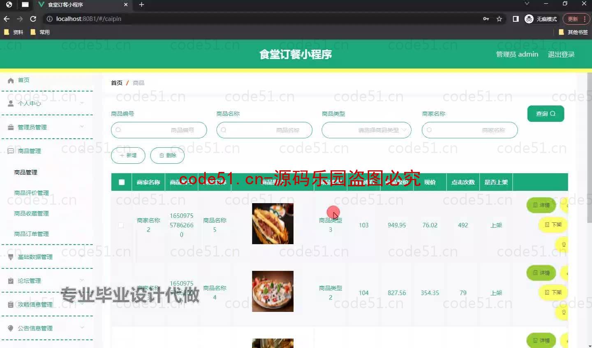Screen dimensions: 592x348
Task: Open a new browser tab
Action: tap(141, 5)
